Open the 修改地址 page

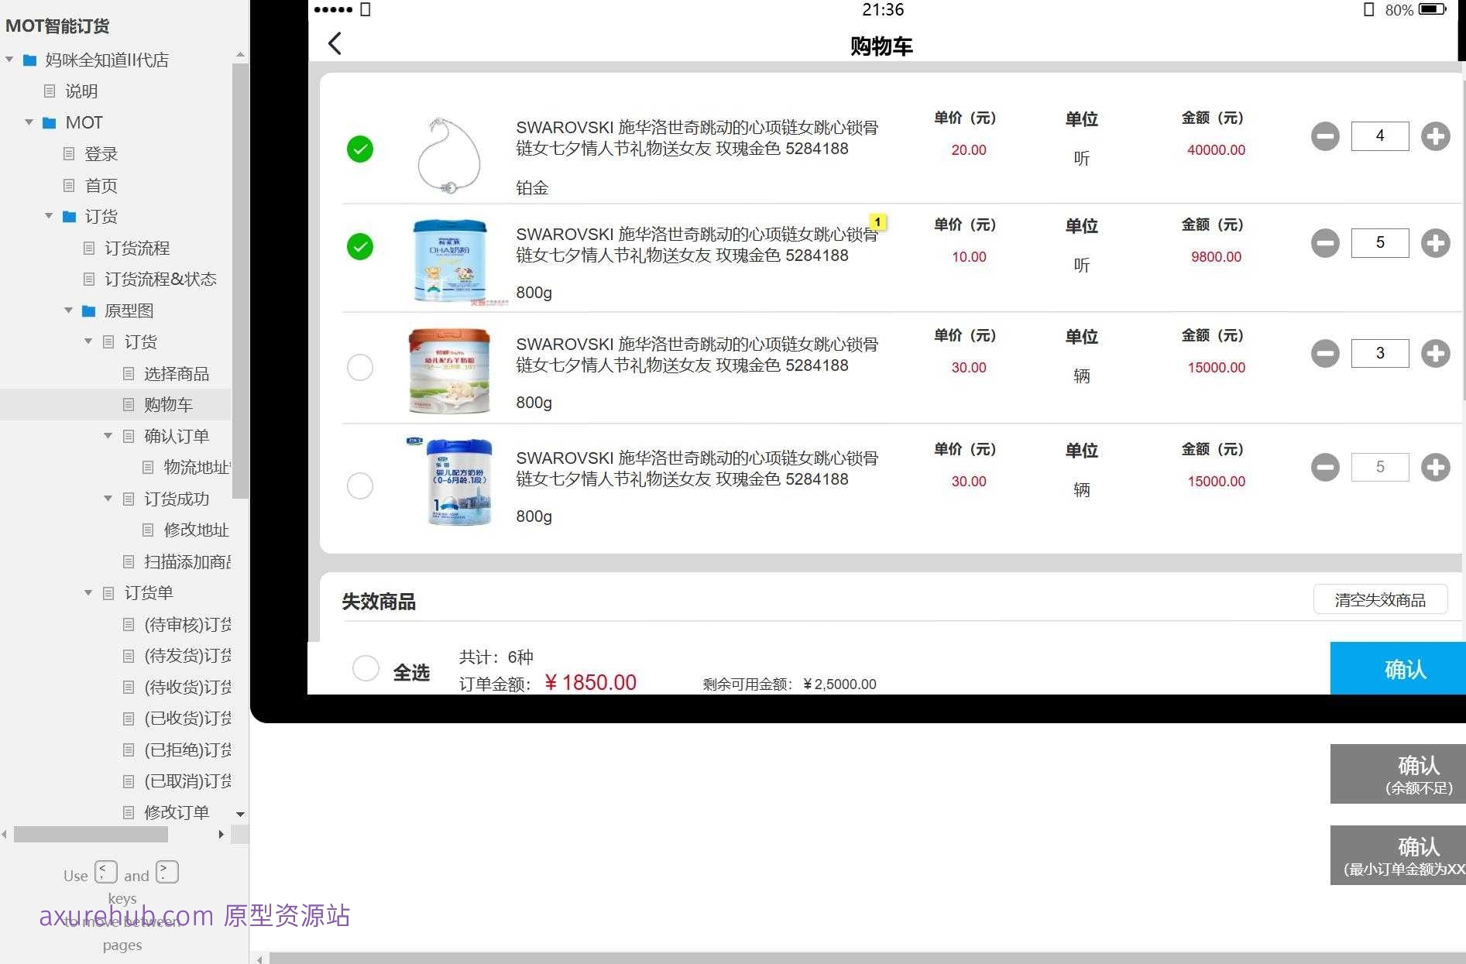(197, 530)
